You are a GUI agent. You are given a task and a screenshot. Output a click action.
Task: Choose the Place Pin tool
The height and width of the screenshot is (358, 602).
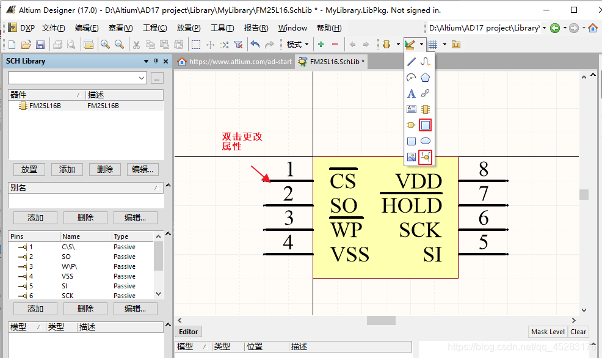pyautogui.click(x=426, y=157)
